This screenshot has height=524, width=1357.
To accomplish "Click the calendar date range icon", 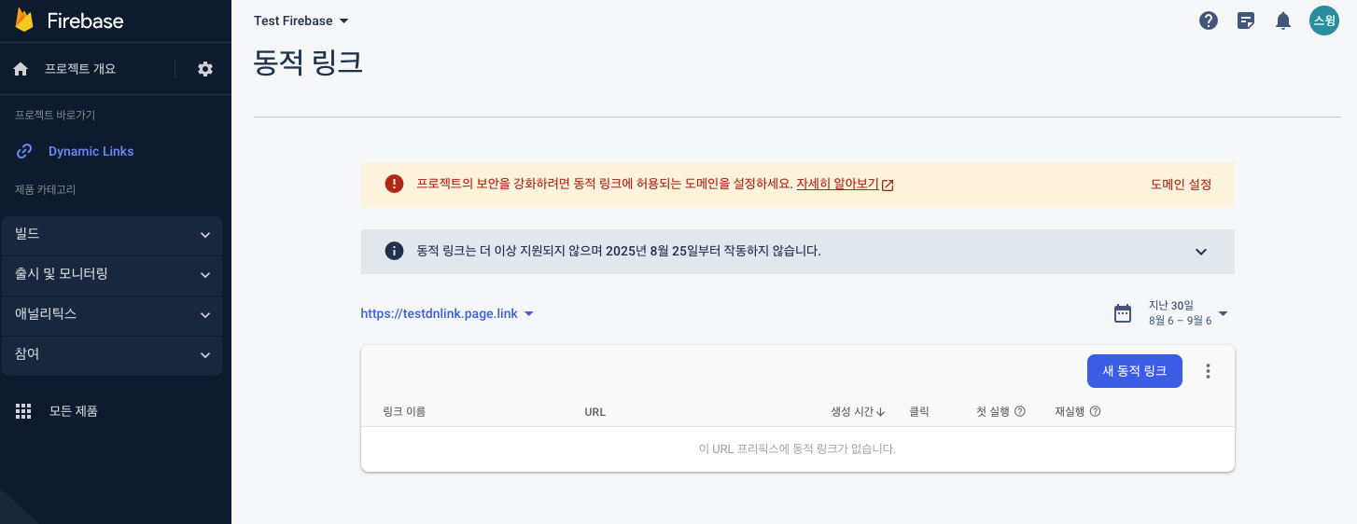I will pyautogui.click(x=1123, y=313).
